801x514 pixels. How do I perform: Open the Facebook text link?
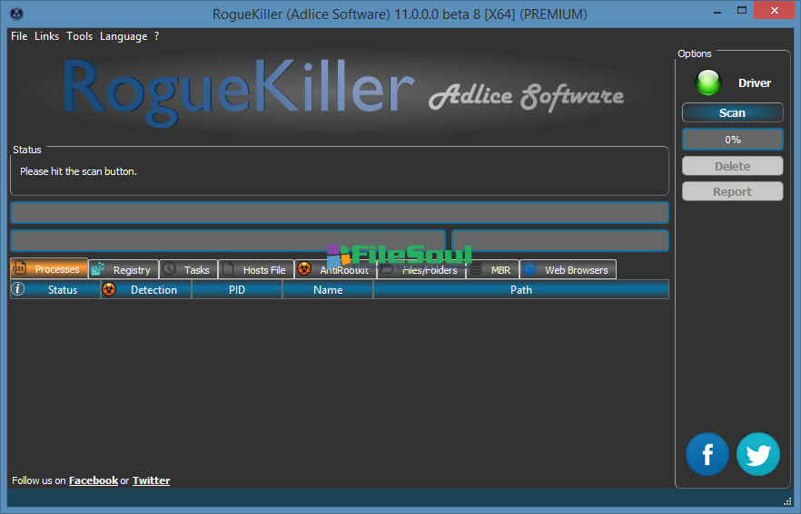[94, 480]
